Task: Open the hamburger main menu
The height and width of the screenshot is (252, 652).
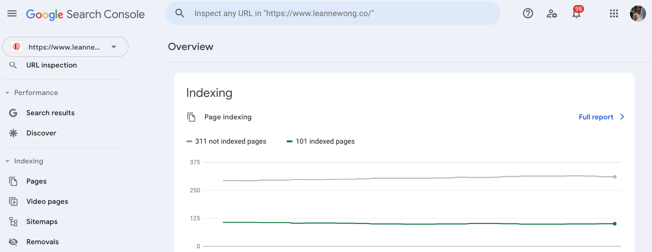Action: coord(12,14)
